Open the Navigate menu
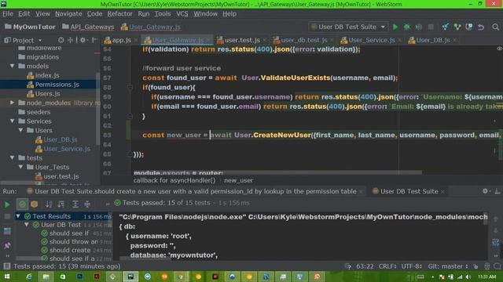The width and height of the screenshot is (503, 282). point(68,14)
